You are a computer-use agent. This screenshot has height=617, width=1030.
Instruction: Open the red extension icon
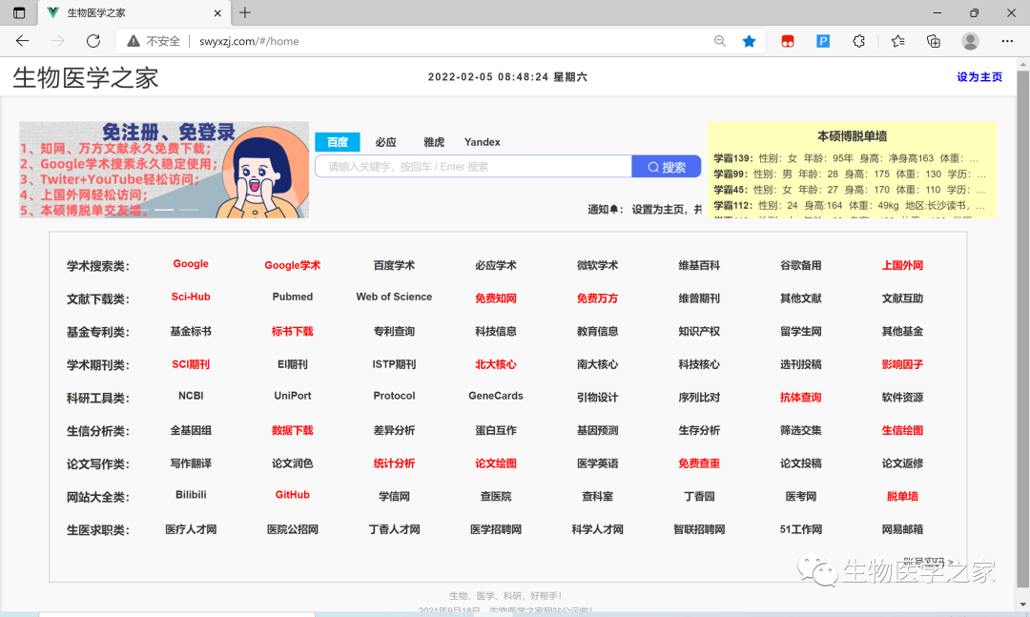[788, 41]
